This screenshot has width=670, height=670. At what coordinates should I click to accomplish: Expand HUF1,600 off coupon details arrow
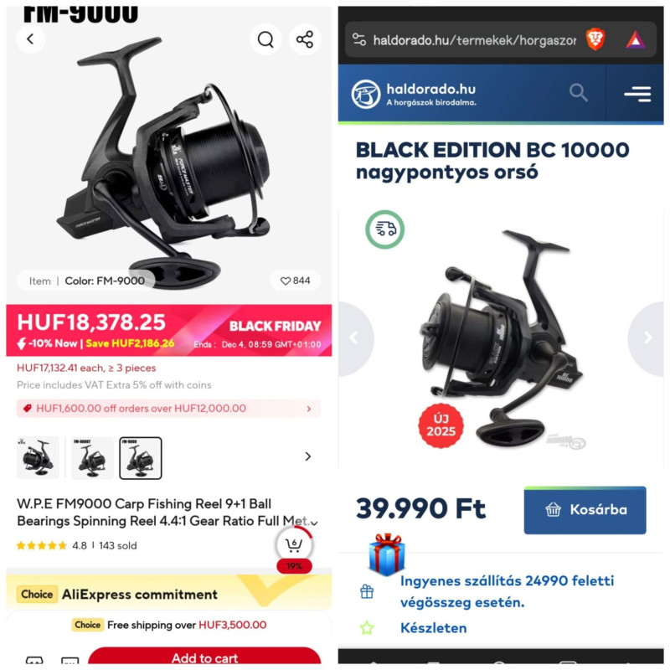308,409
